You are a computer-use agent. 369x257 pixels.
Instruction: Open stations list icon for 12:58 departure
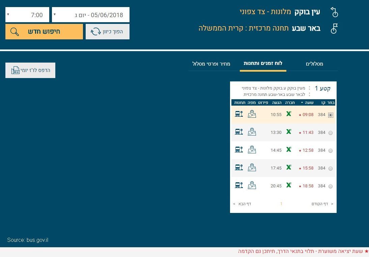click(x=239, y=150)
